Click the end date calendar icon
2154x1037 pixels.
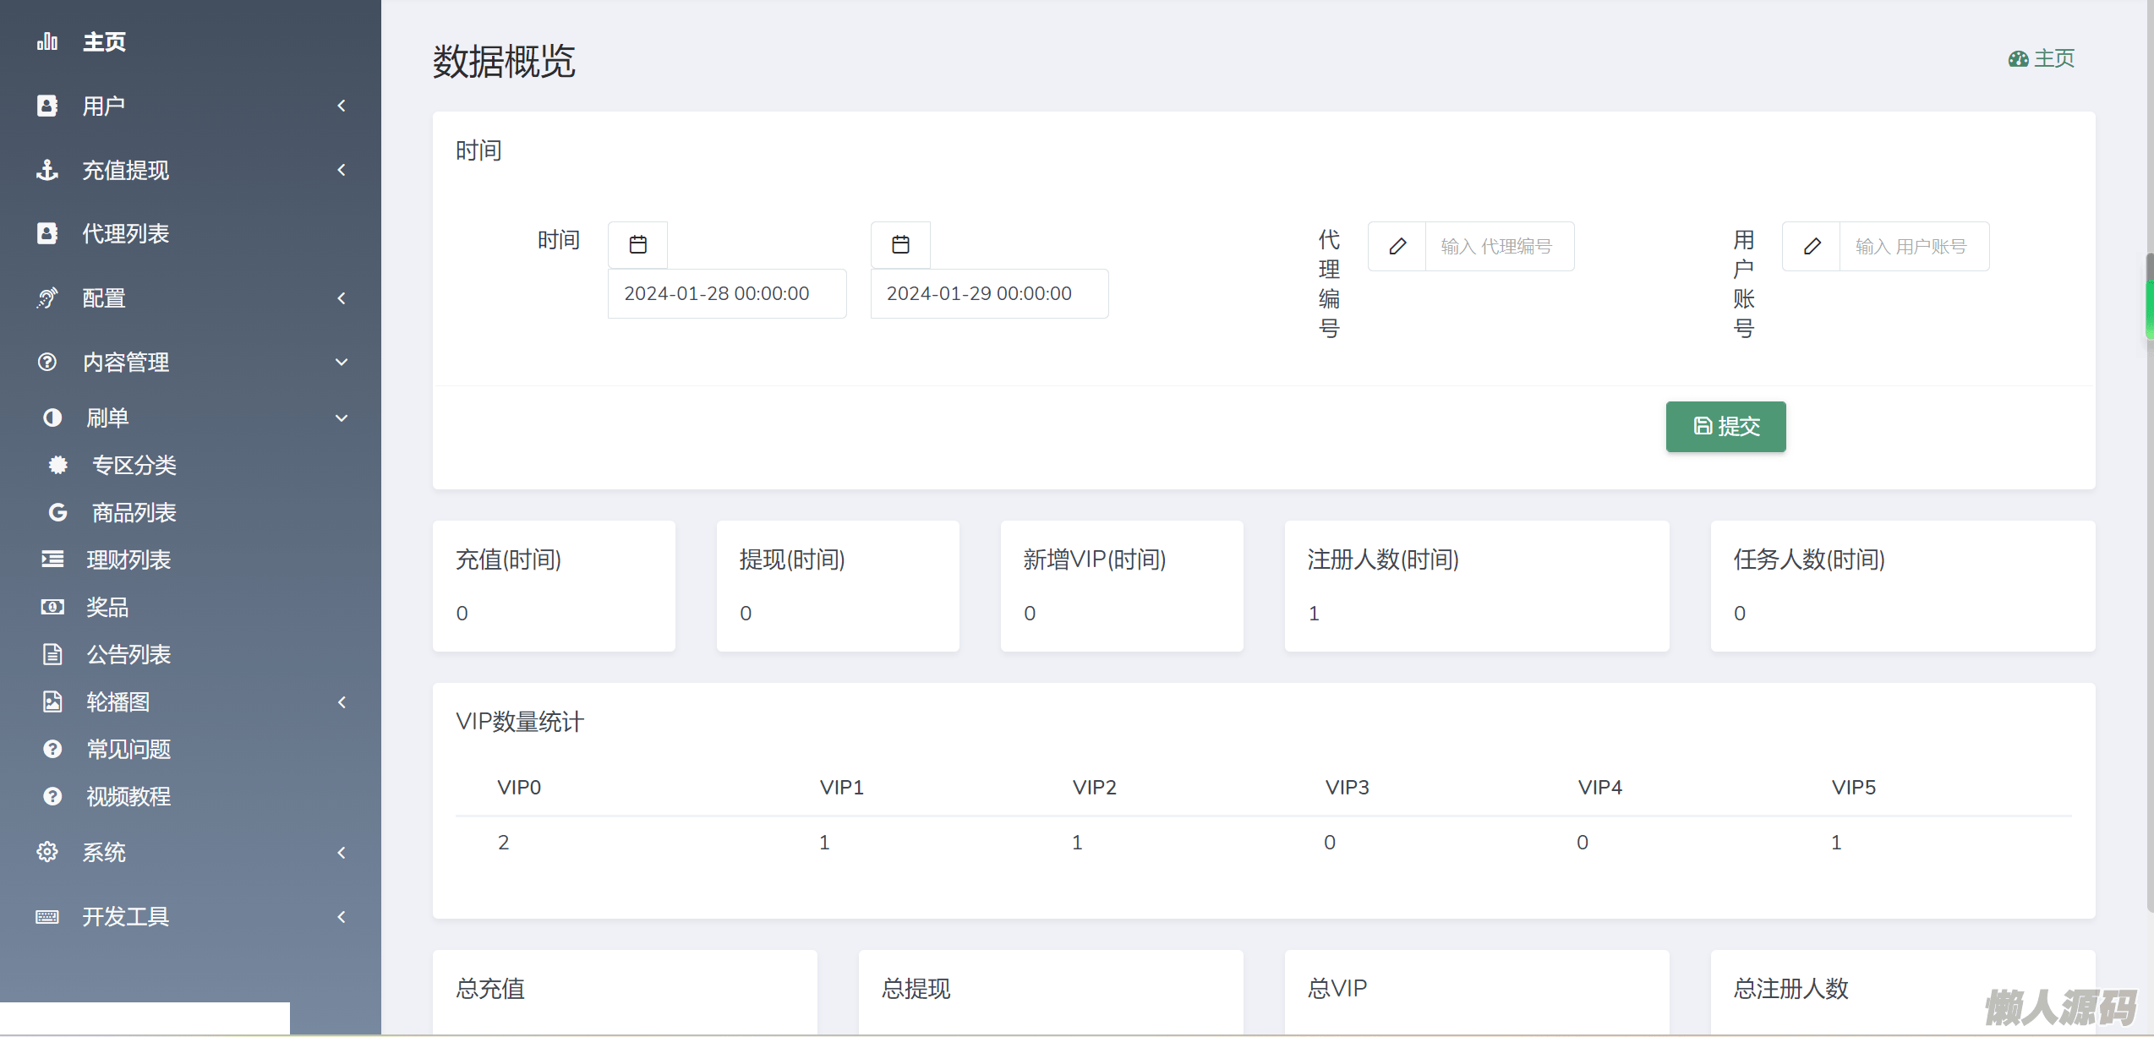[900, 245]
